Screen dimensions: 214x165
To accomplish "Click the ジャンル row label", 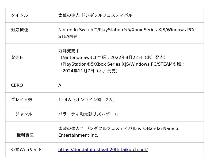I will (24, 114).
